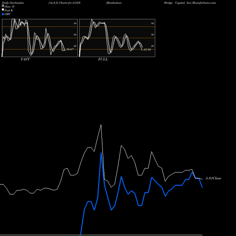Click the highest peak of blue OBV line
Screen dimensions: 236x236
101,153
